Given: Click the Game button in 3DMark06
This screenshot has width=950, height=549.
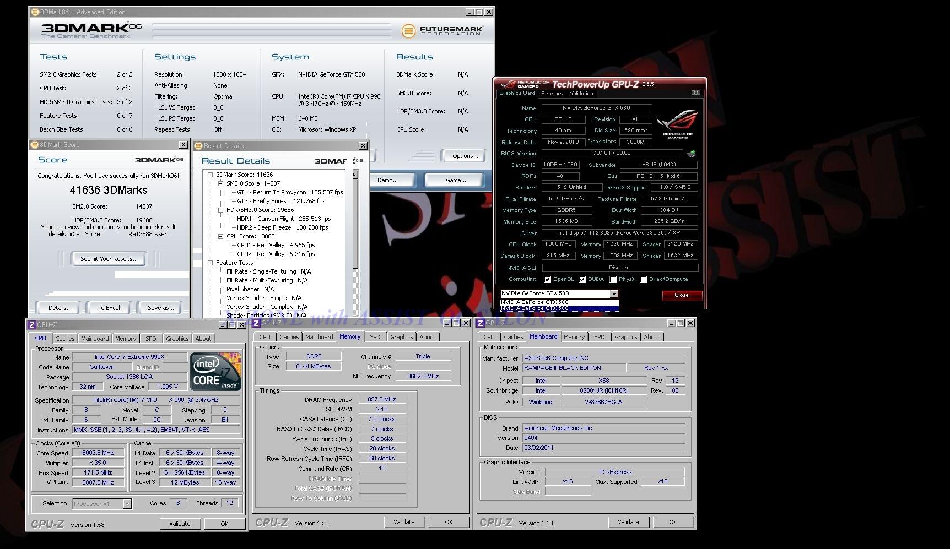Looking at the screenshot, I should (x=456, y=180).
